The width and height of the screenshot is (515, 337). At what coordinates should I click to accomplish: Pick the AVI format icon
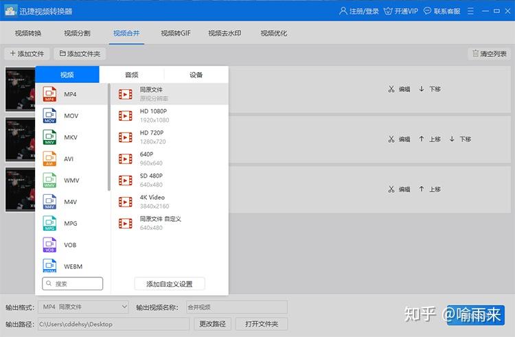[x=49, y=159]
